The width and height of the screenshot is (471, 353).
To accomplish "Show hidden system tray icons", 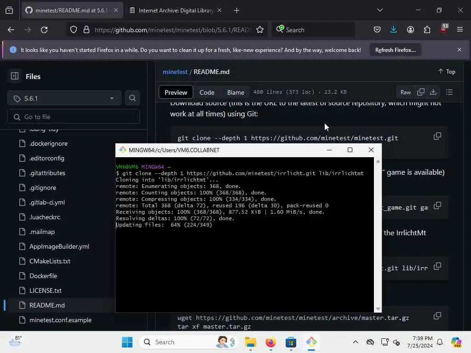I will point(356,342).
